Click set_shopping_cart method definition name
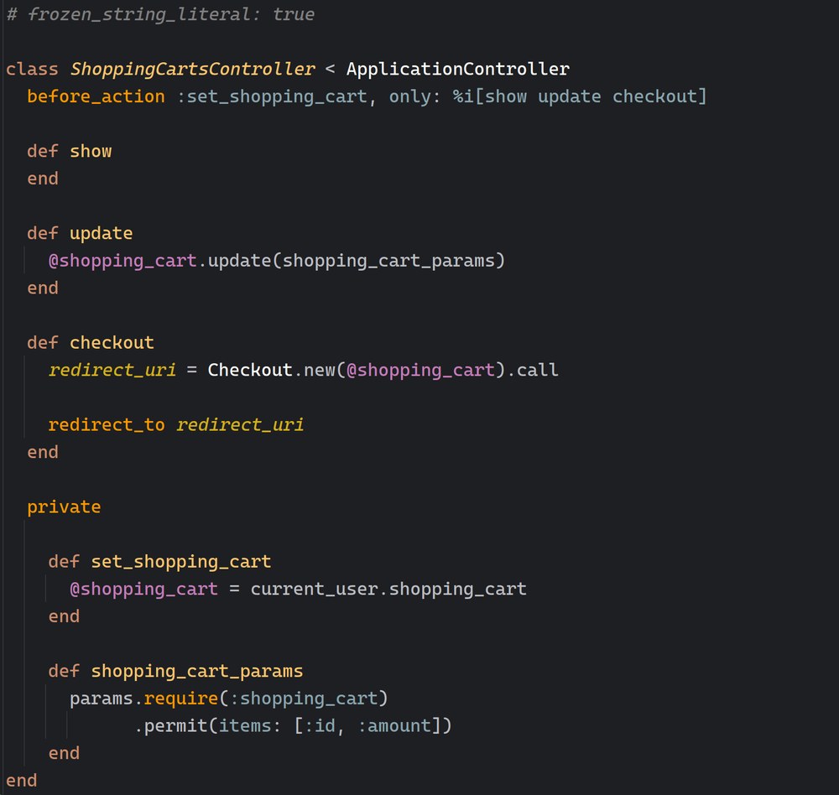The width and height of the screenshot is (839, 795). 181,561
